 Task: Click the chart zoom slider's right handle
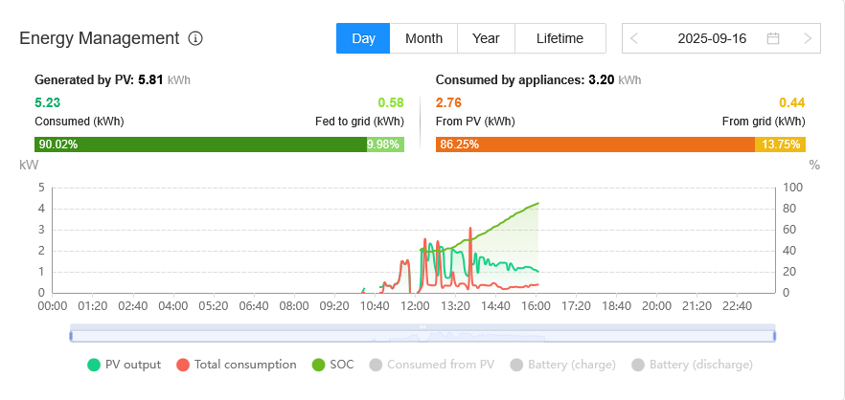pos(773,335)
